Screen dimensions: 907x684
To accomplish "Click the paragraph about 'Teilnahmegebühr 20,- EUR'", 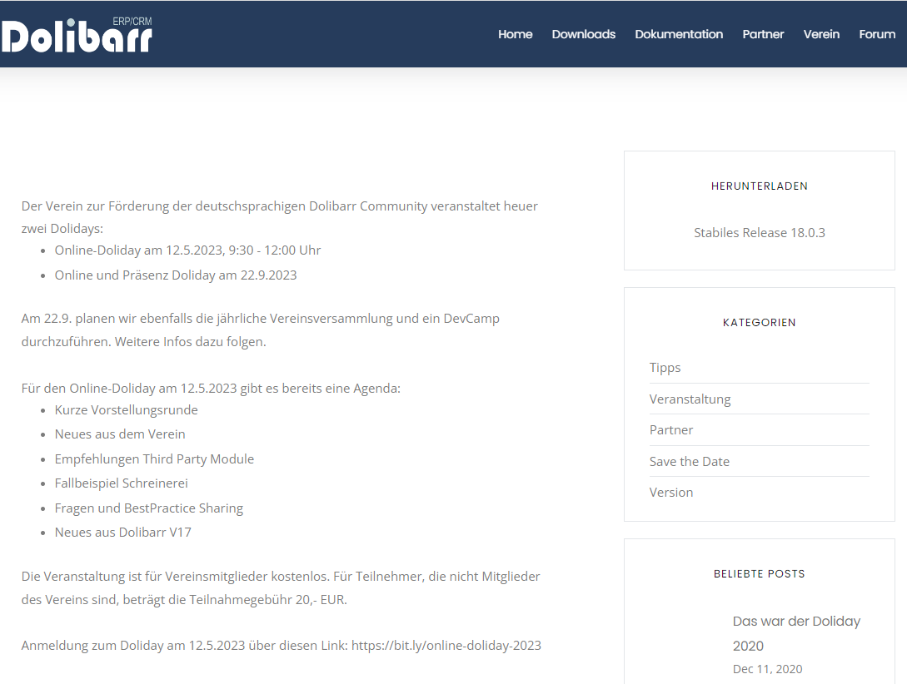I will pos(281,588).
